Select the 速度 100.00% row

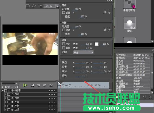coord(133,78)
